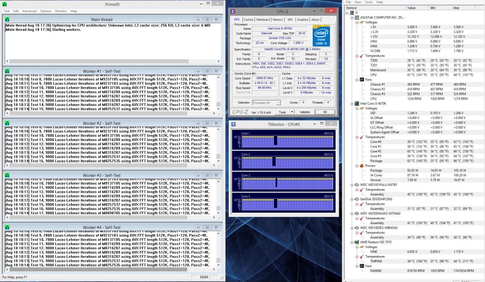Viewport: 485px width, 282px height.
Task: Collapse the WDC WD5000AAKS-00TMA0 node
Action: click(x=352, y=213)
